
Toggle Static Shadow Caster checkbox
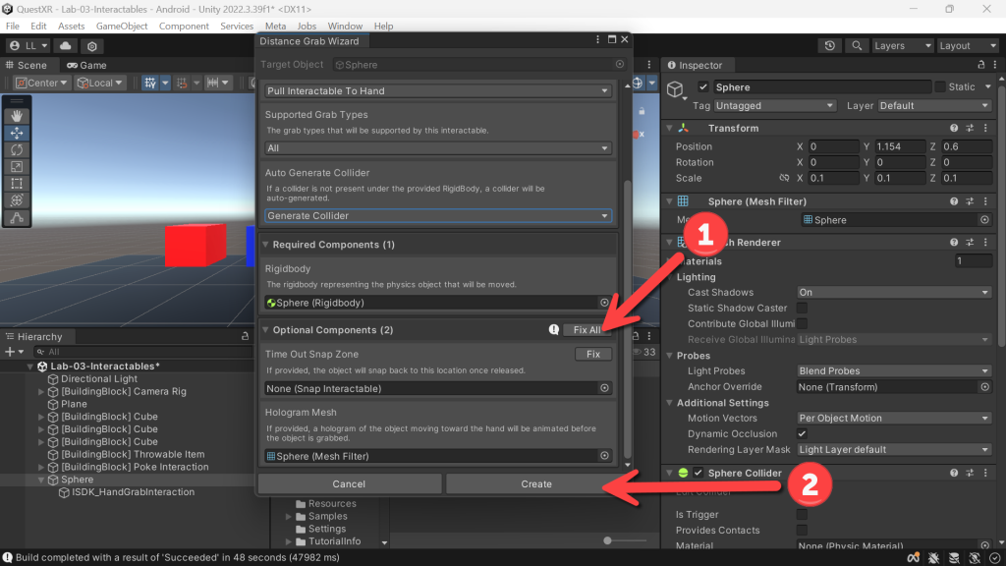[802, 308]
